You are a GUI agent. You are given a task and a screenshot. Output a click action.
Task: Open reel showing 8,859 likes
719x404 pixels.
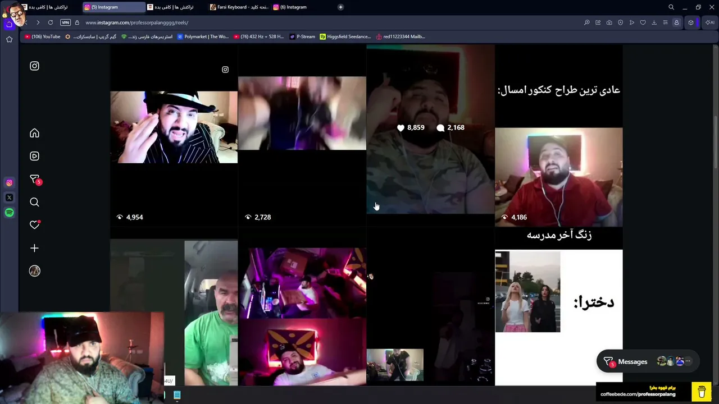click(x=430, y=135)
